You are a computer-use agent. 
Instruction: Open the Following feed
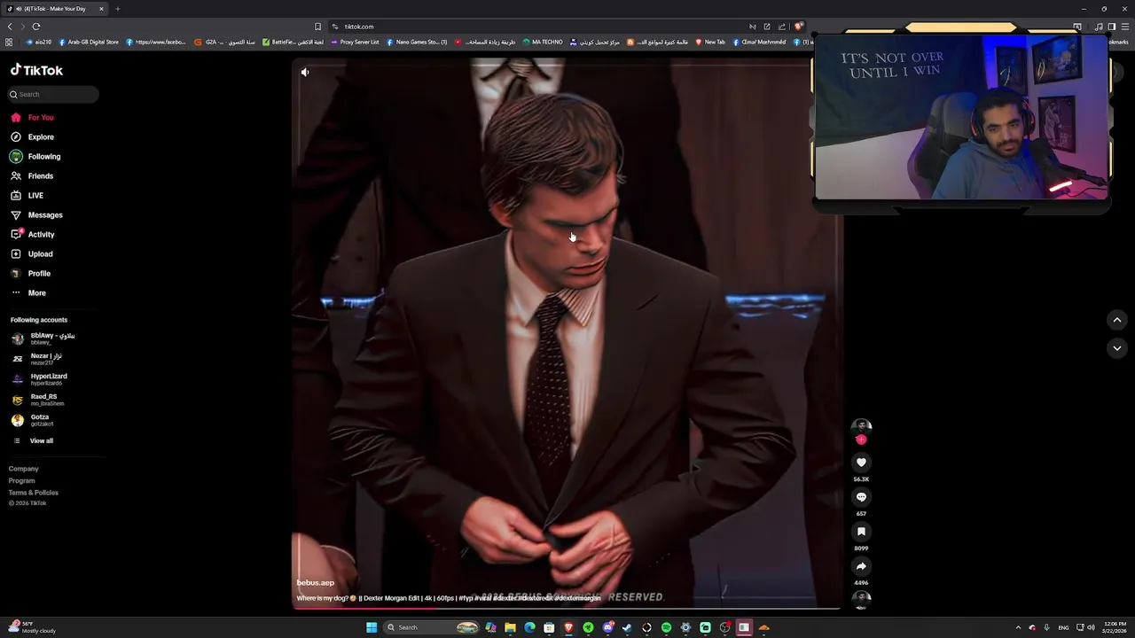pyautogui.click(x=35, y=156)
